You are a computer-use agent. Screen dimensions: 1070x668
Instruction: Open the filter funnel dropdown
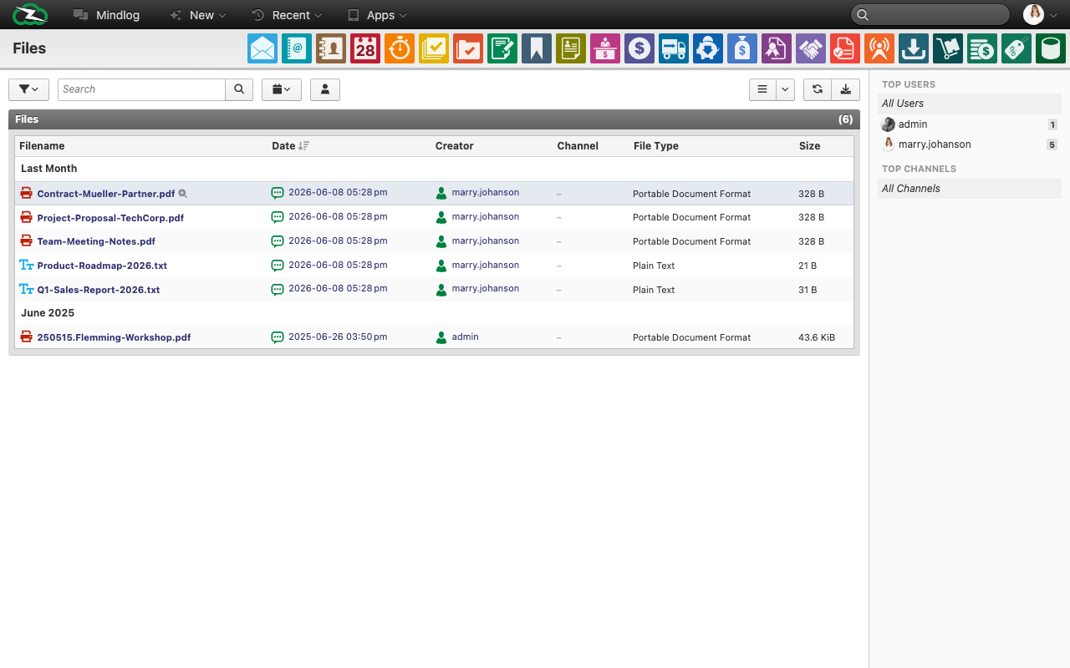[x=28, y=89]
